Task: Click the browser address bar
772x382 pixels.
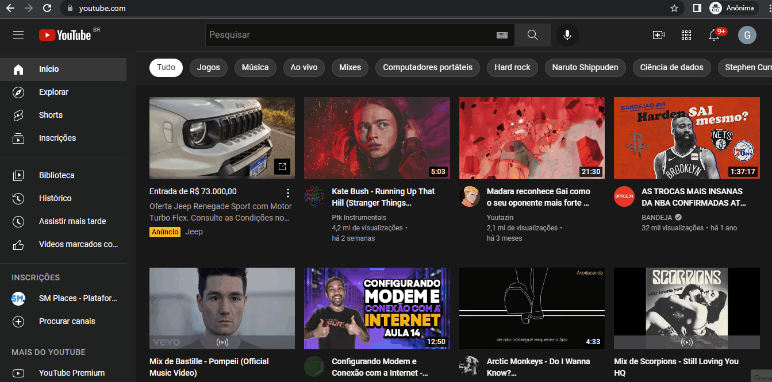Action: pyautogui.click(x=368, y=8)
